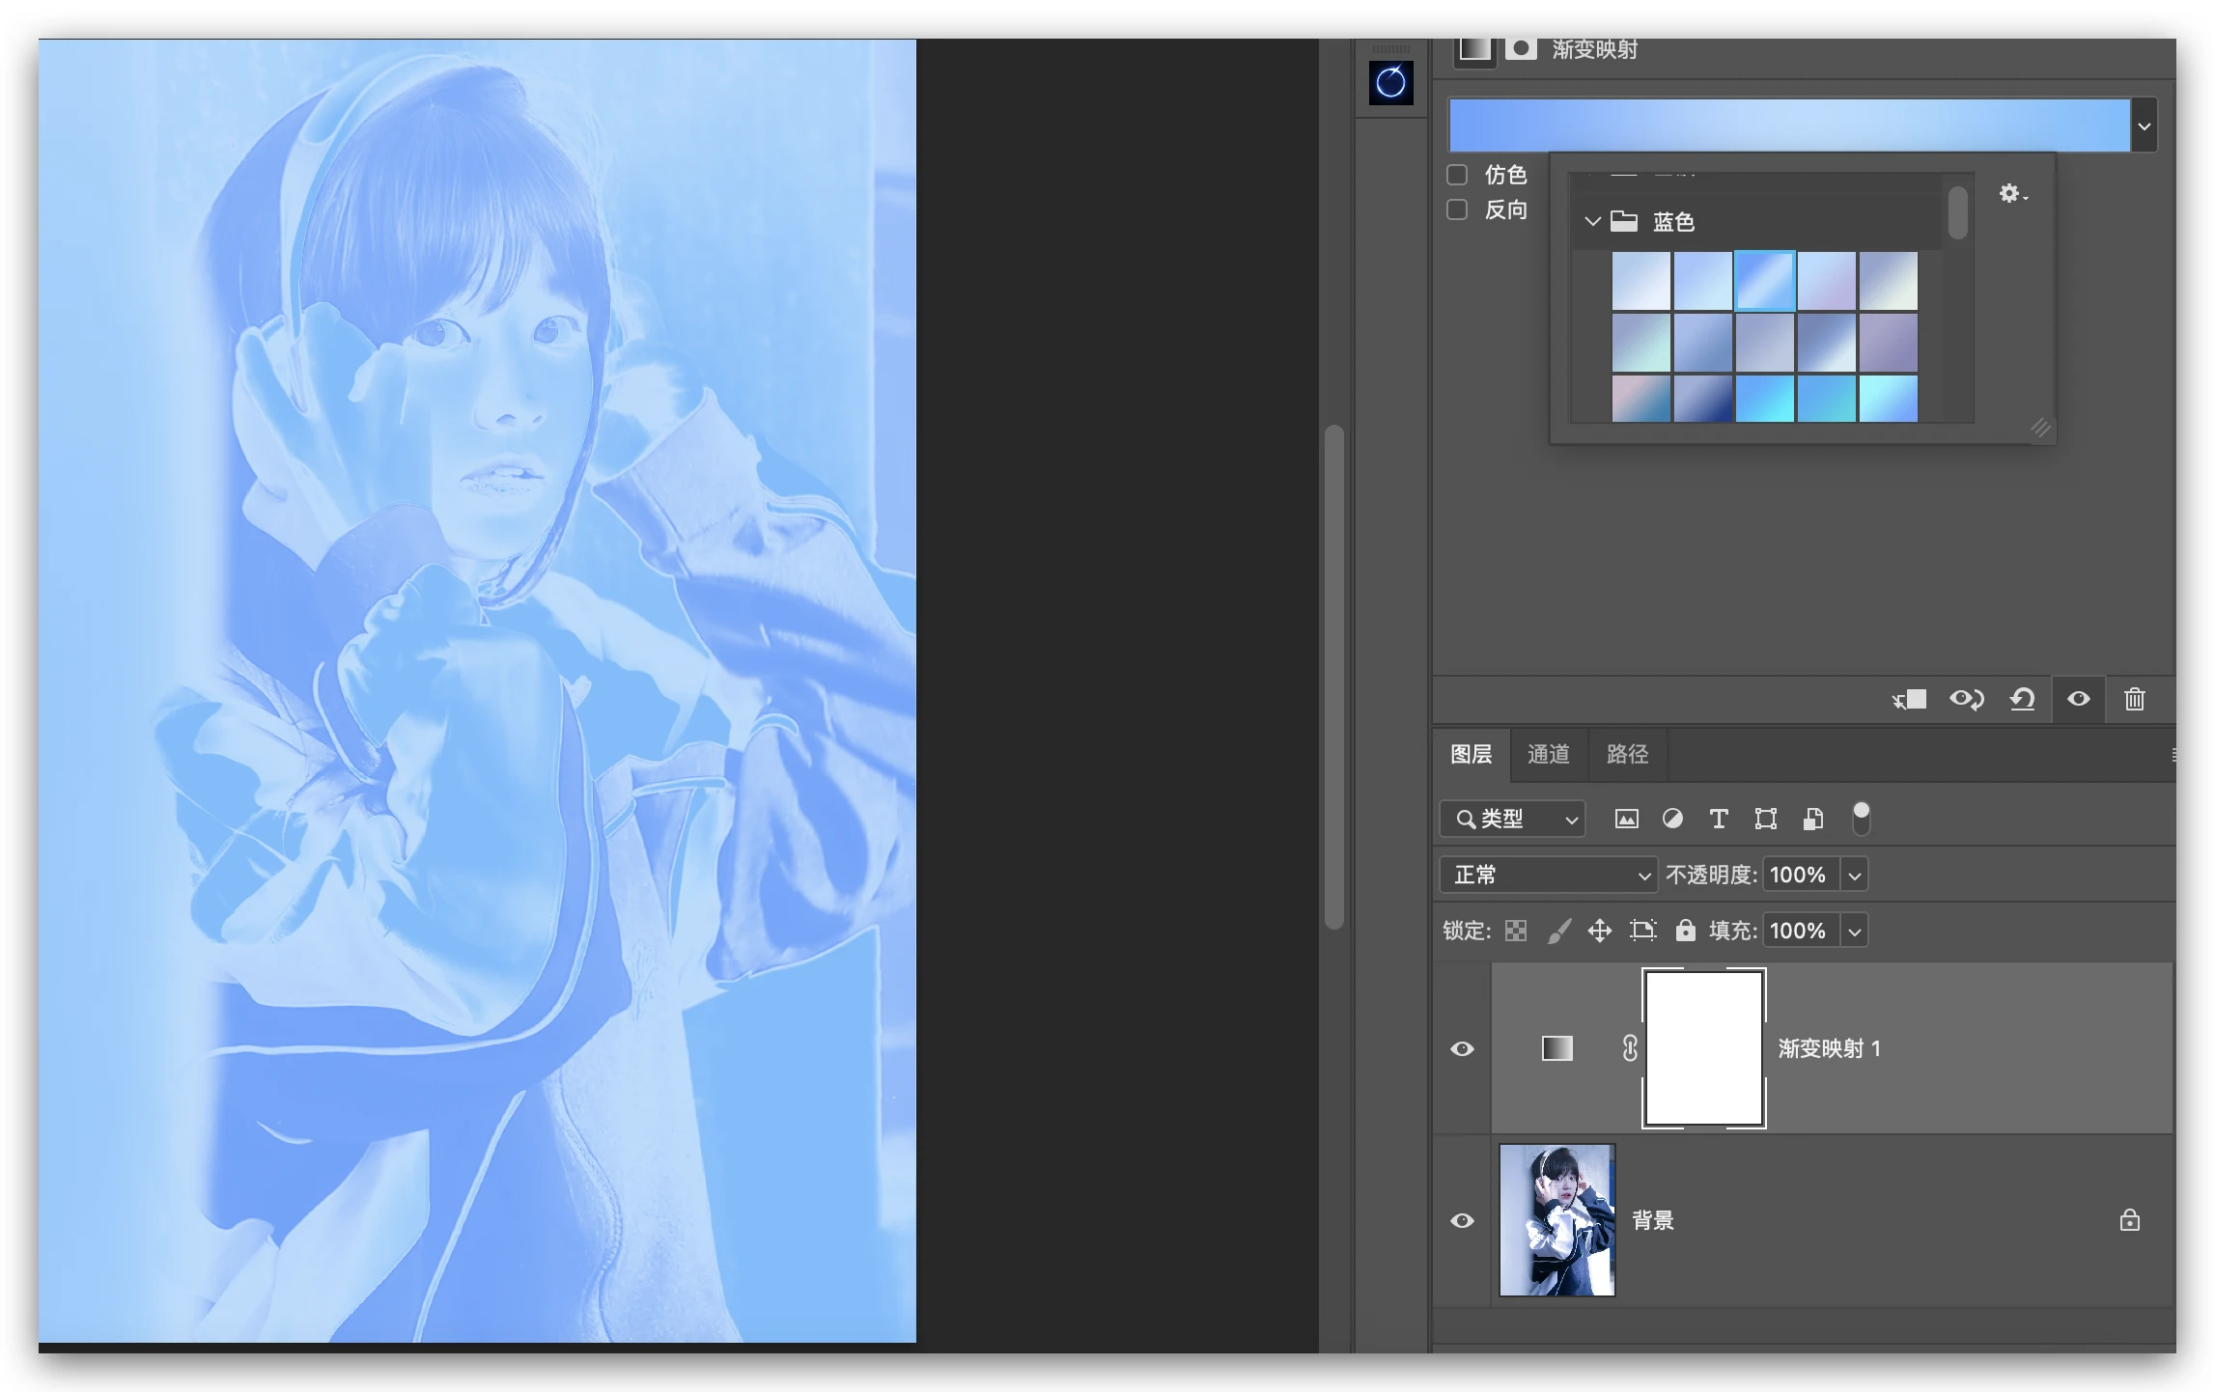Viewport: 2215px width, 1392px height.
Task: Click the view previous state icon
Action: click(1966, 699)
